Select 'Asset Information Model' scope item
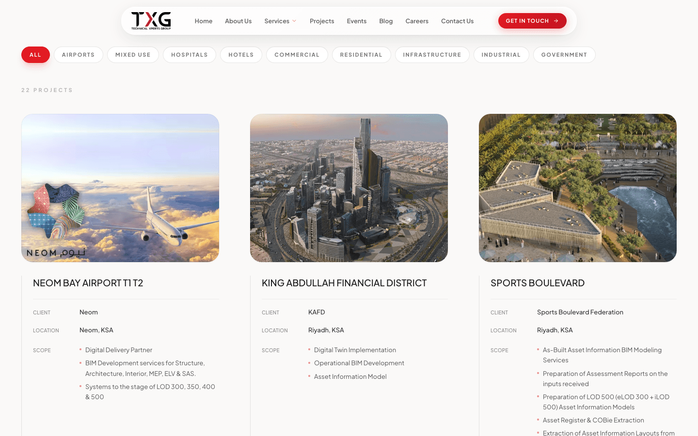The width and height of the screenshot is (698, 436). coord(350,376)
